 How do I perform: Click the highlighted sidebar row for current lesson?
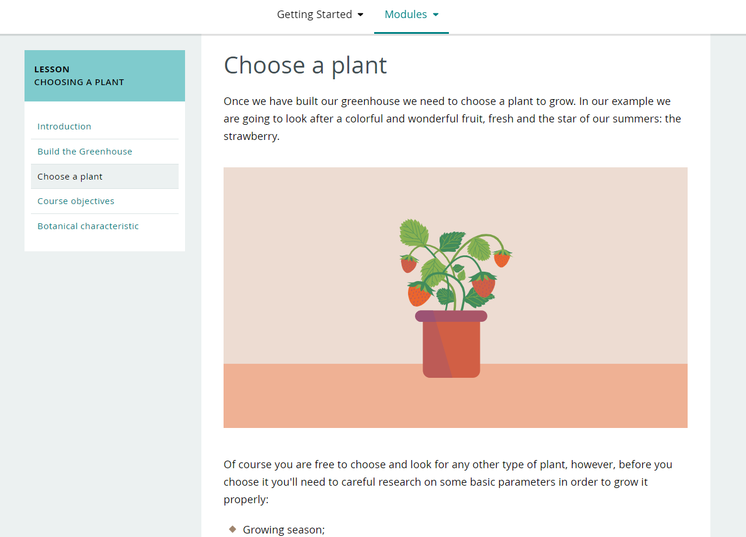point(104,176)
